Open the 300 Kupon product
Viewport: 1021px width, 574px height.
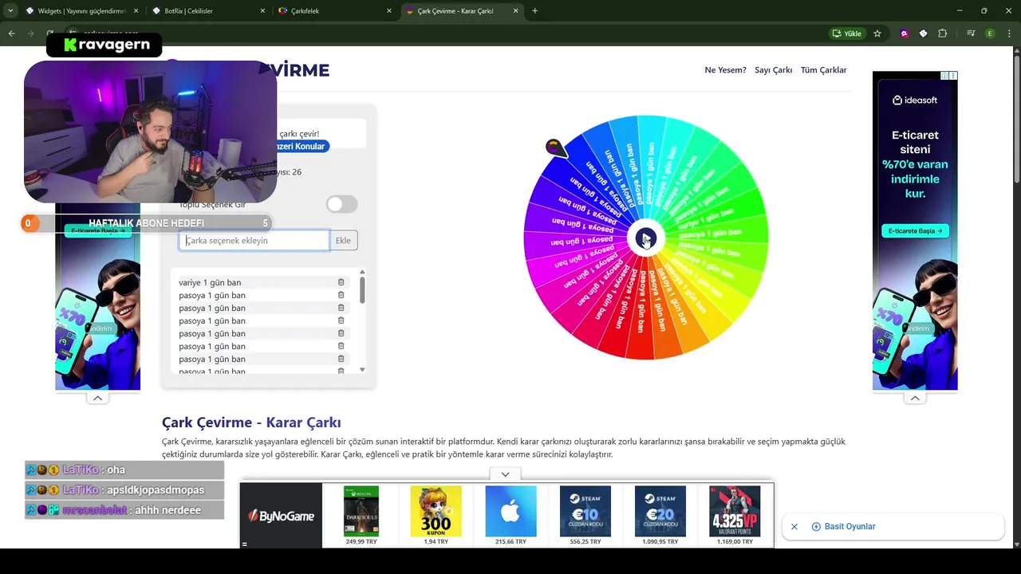pyautogui.click(x=436, y=516)
